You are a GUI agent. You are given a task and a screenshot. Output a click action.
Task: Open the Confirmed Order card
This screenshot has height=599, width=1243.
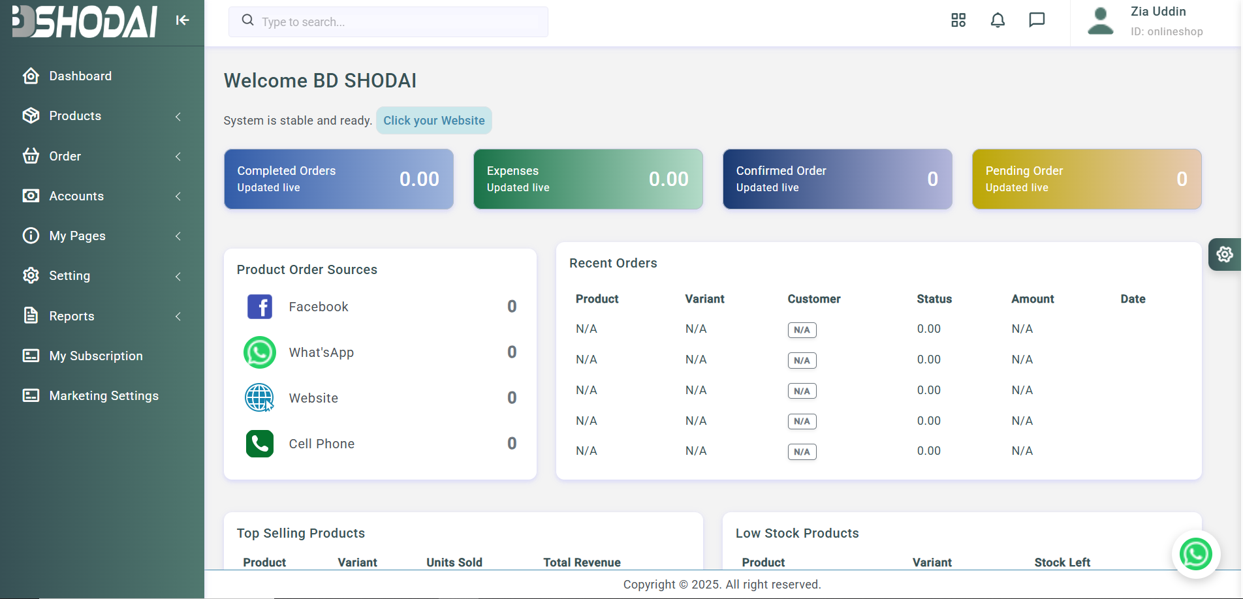838,179
